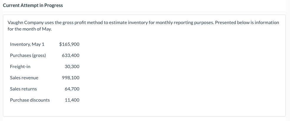
Task: Click the 'Current Attempt in Progress' heading
Action: [33, 6]
